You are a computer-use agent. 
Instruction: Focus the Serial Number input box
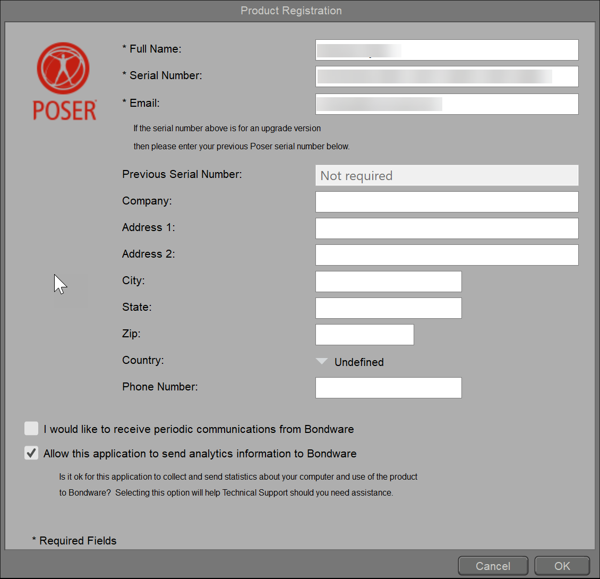click(446, 76)
